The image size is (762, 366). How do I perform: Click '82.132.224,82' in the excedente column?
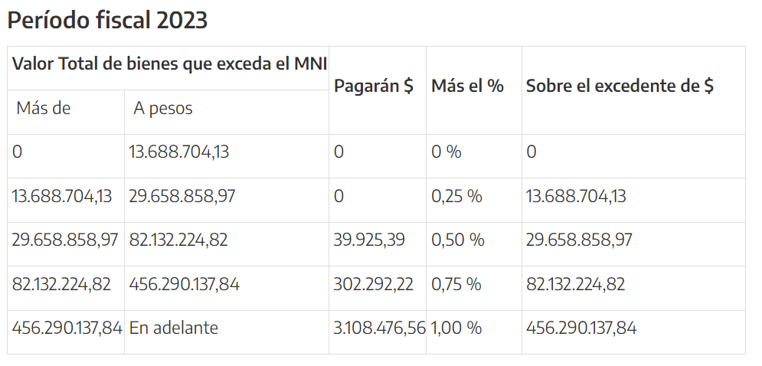click(x=575, y=285)
